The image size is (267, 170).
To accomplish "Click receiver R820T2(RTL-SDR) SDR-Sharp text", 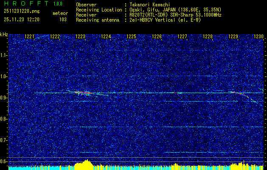I will (x=175, y=15).
